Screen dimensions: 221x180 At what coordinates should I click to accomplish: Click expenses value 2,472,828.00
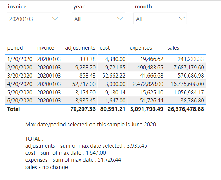pos(148,84)
